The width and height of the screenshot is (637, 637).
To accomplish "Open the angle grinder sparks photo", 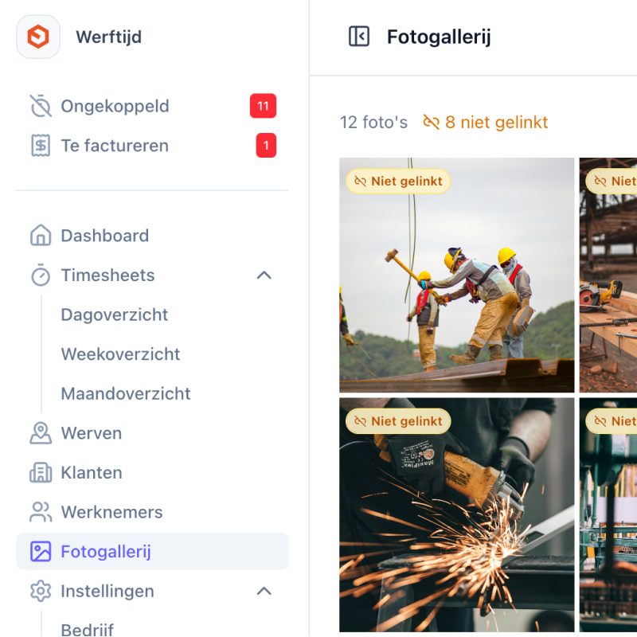I will tap(456, 514).
